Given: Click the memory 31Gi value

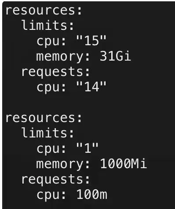Looking at the screenshot, I should [115, 56].
